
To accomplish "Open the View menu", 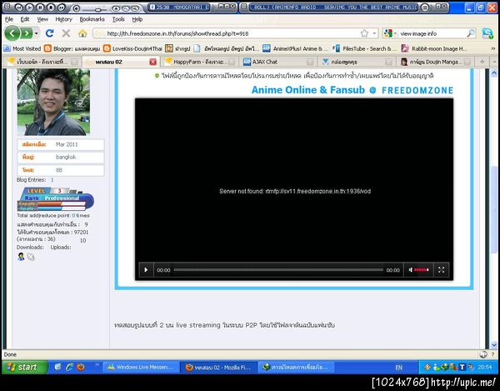I will click(42, 19).
